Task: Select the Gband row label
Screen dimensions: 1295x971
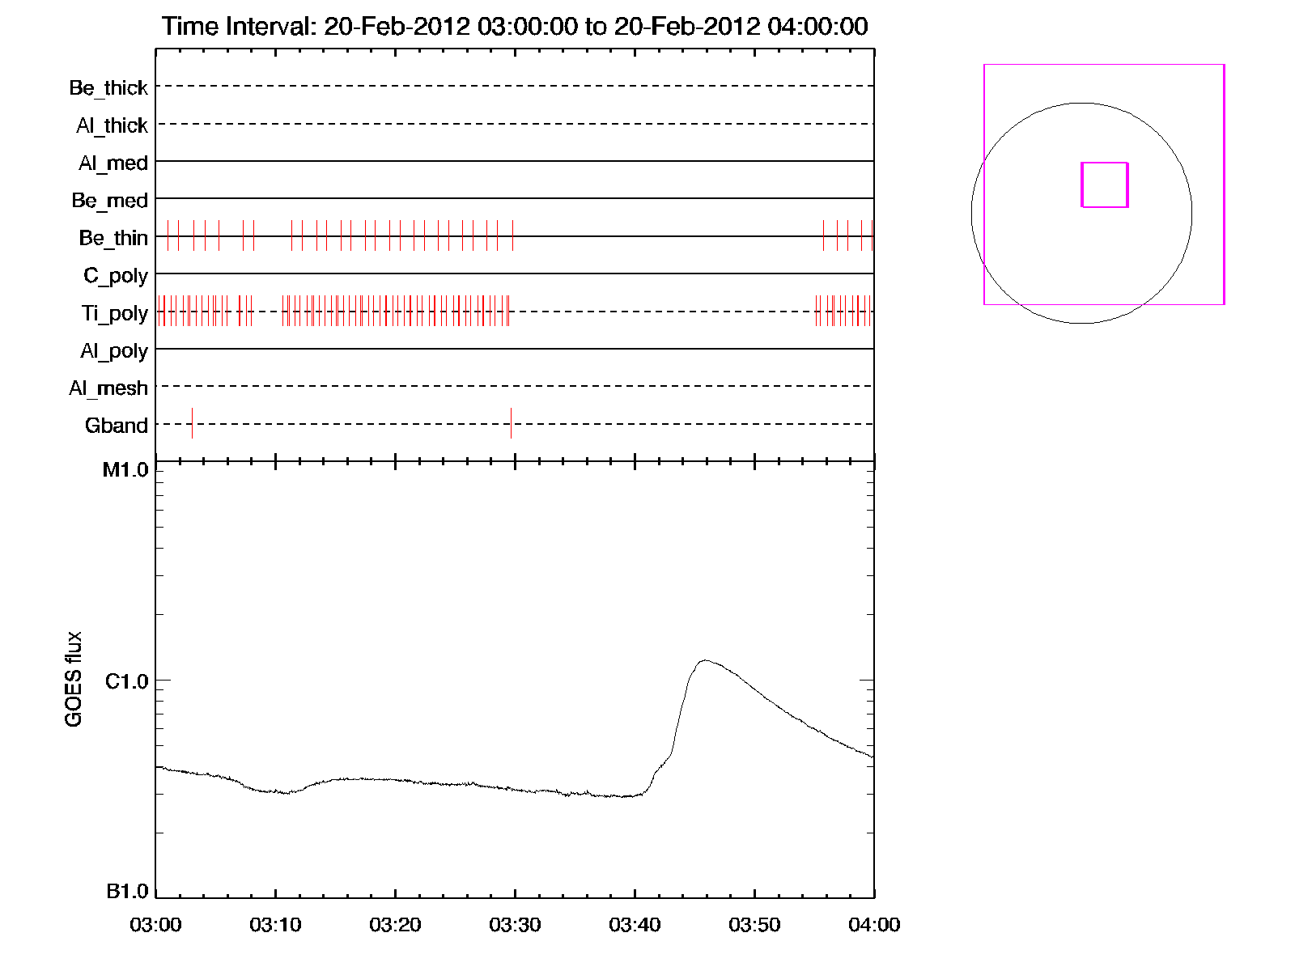Action: (117, 426)
